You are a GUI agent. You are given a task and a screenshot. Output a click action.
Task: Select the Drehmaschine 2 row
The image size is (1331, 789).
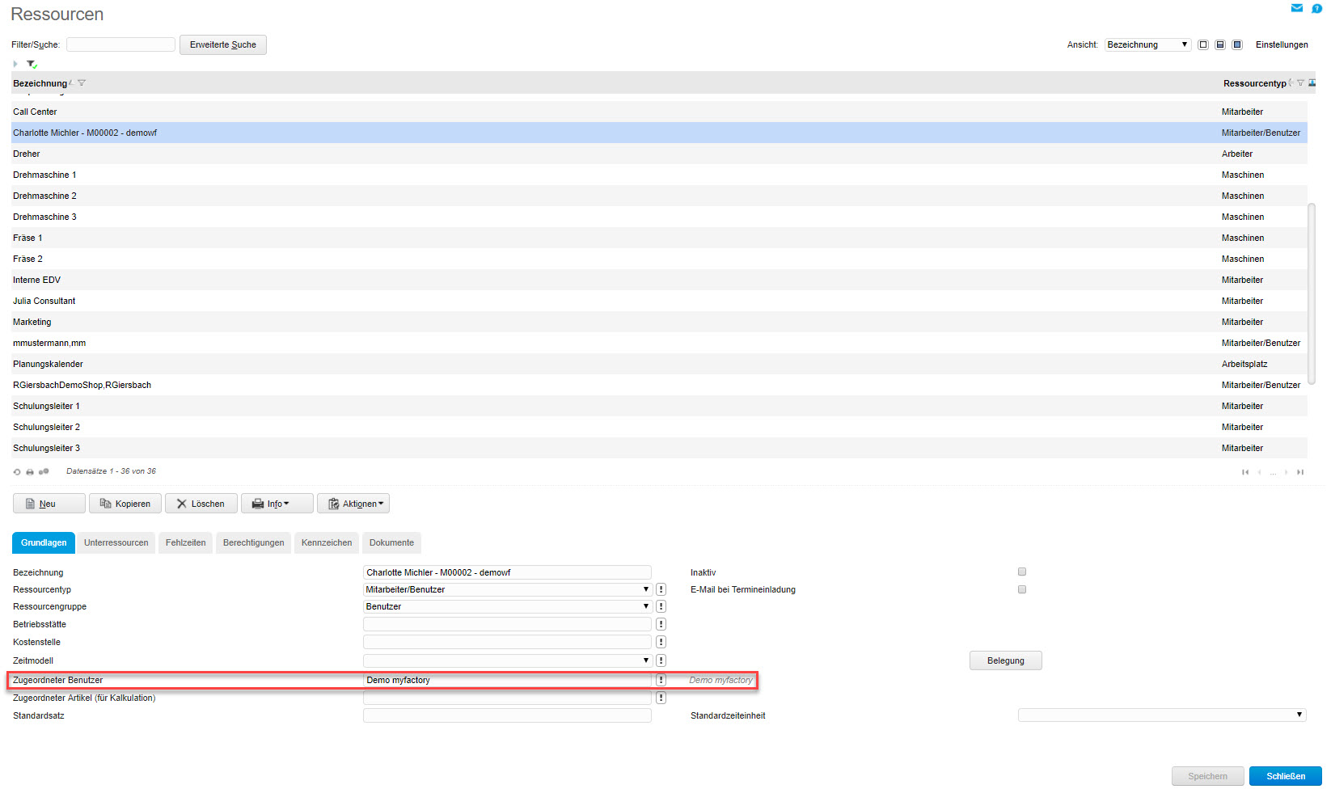(659, 196)
